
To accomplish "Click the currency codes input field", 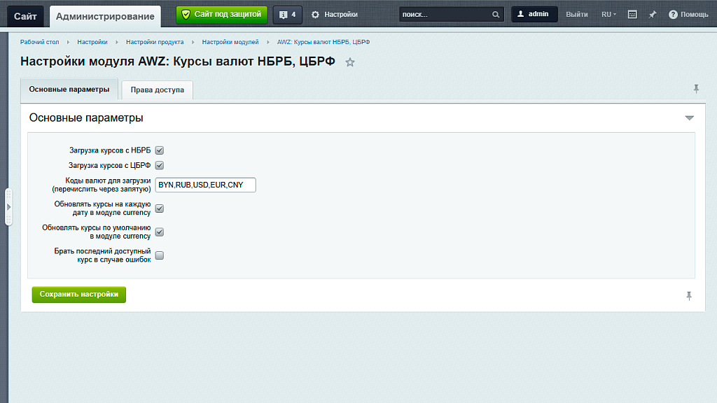I will (x=206, y=185).
